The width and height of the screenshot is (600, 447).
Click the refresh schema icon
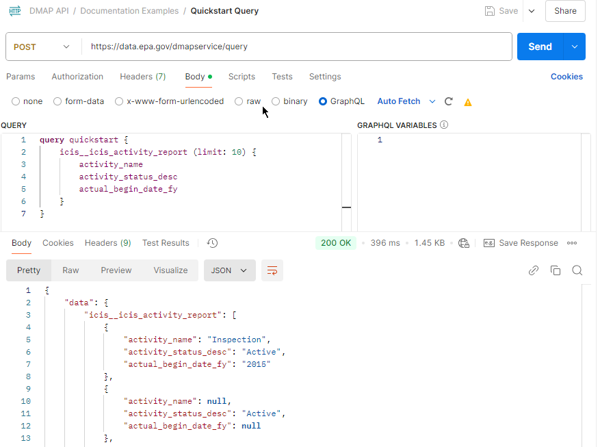(449, 101)
